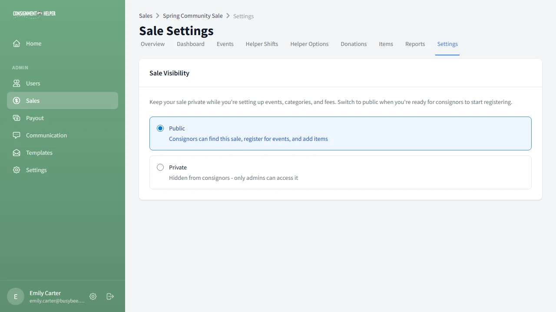Click the Consignment Helper logo

pyautogui.click(x=34, y=13)
